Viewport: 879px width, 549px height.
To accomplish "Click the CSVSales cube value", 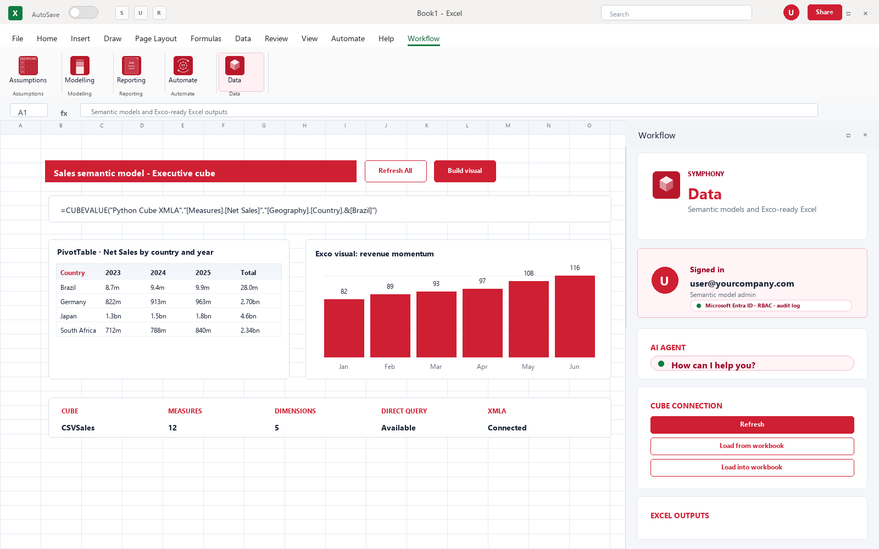I will (78, 428).
